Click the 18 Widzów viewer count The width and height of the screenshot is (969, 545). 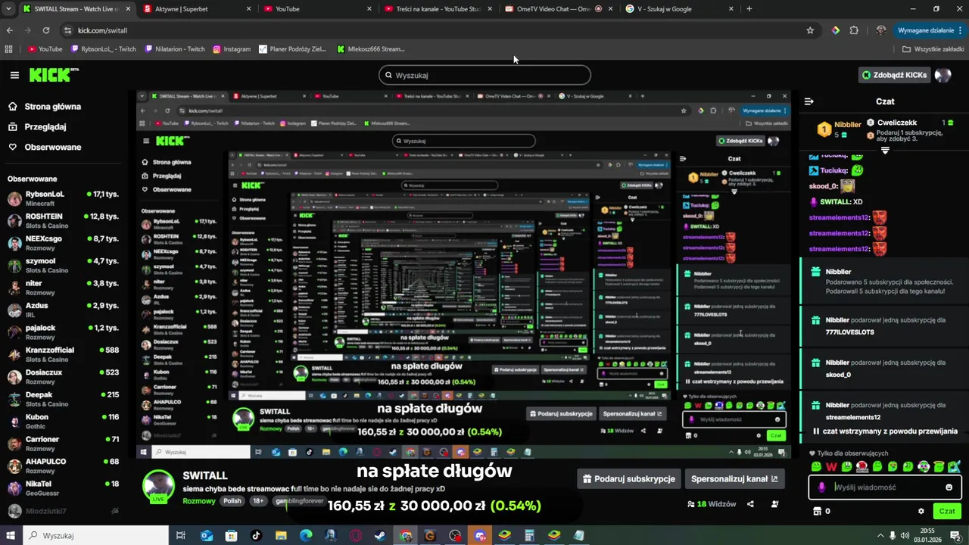click(712, 504)
